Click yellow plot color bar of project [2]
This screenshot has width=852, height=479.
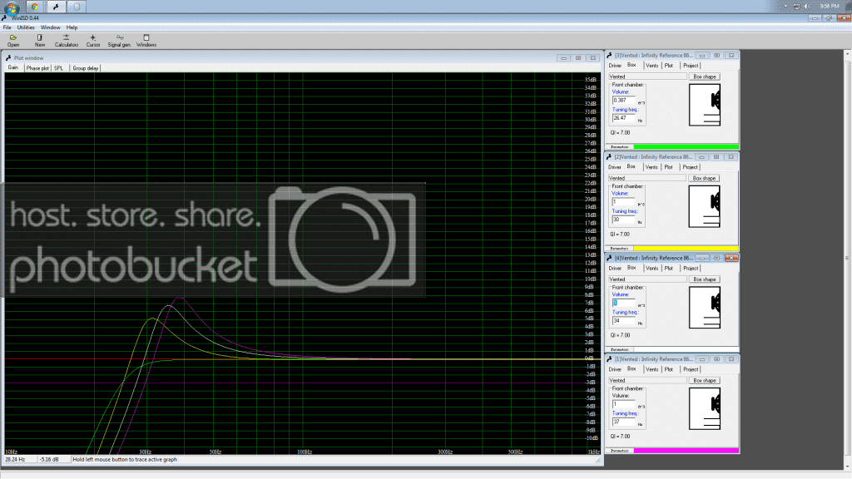(686, 248)
